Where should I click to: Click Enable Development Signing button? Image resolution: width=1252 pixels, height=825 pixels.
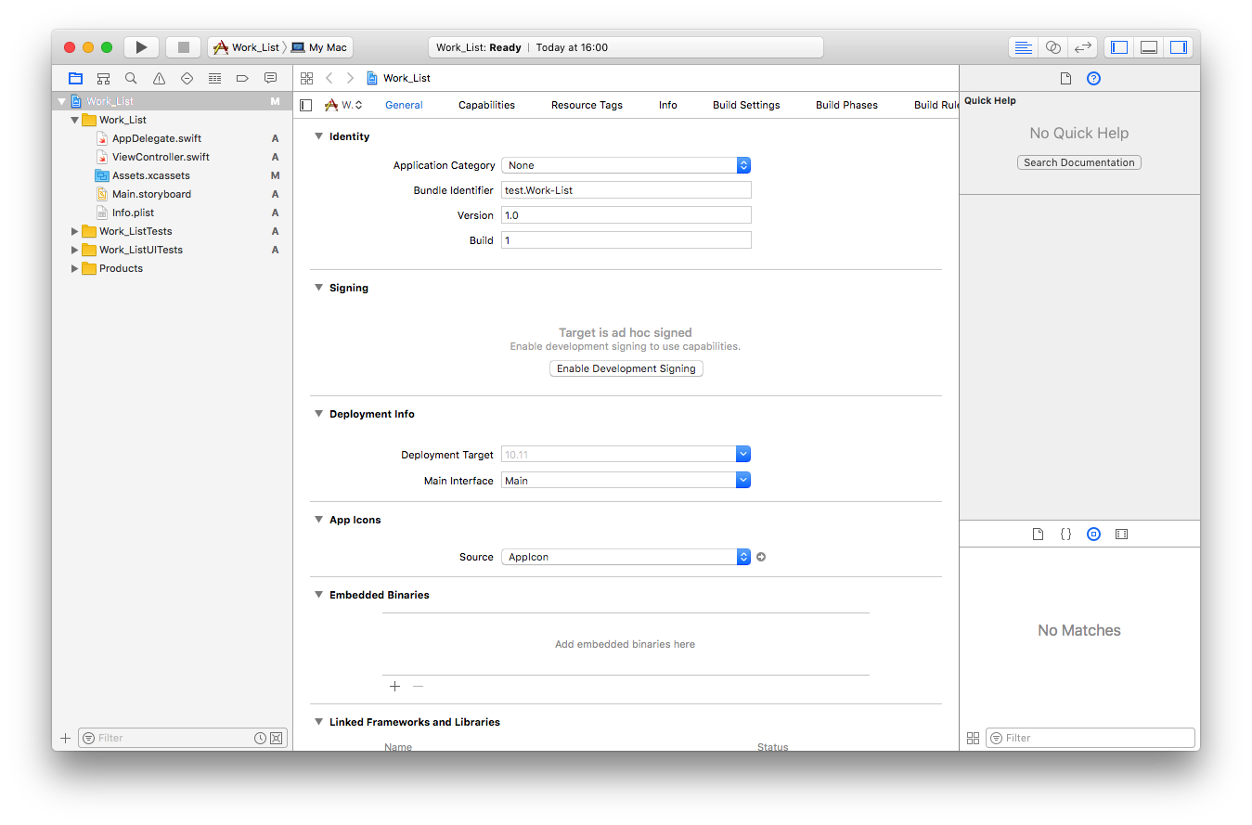point(626,368)
